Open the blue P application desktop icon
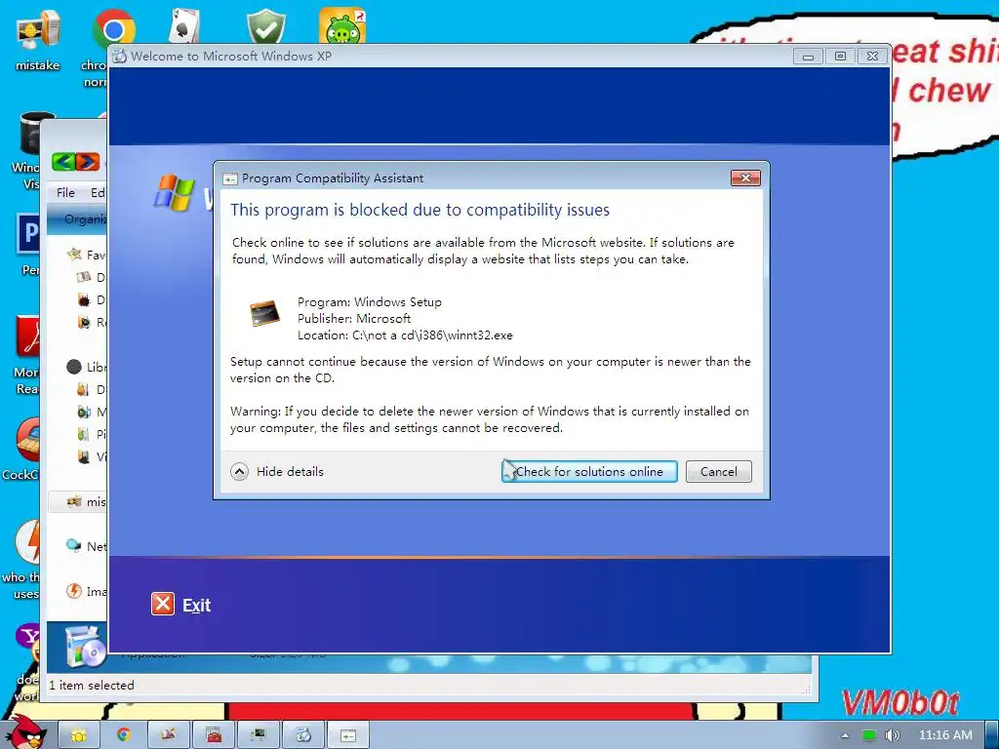Image resolution: width=999 pixels, height=749 pixels. tap(28, 234)
